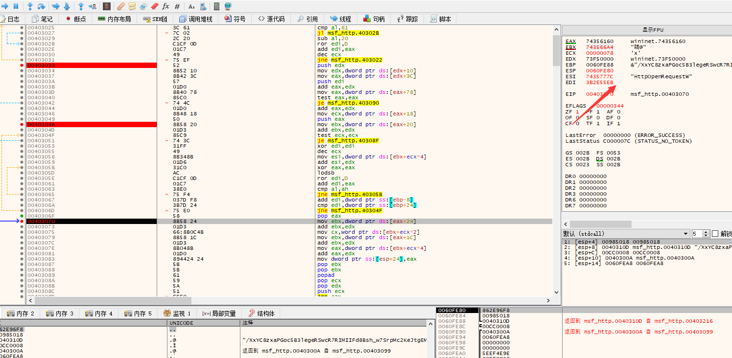Click the globe update-check icon
732x358 pixels.
[x=228, y=6]
